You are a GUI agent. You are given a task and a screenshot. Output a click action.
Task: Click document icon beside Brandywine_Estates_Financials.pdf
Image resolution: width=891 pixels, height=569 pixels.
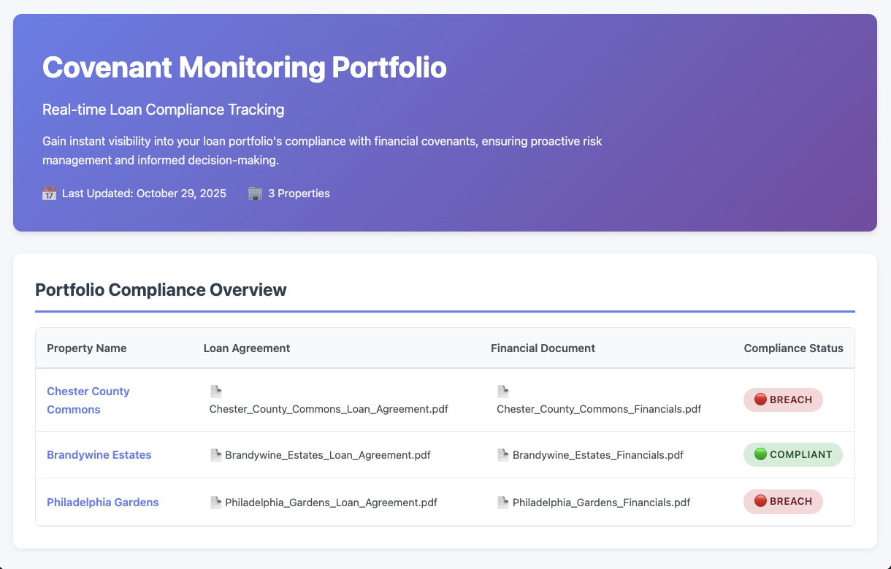[x=502, y=454]
